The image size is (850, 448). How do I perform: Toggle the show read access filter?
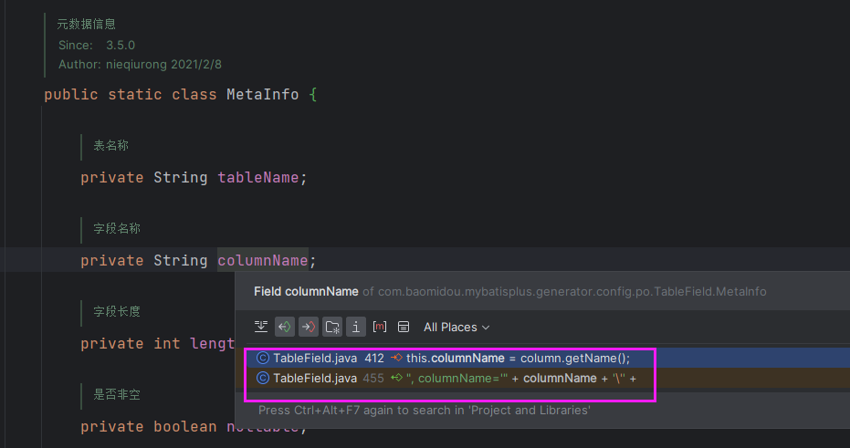click(x=285, y=327)
